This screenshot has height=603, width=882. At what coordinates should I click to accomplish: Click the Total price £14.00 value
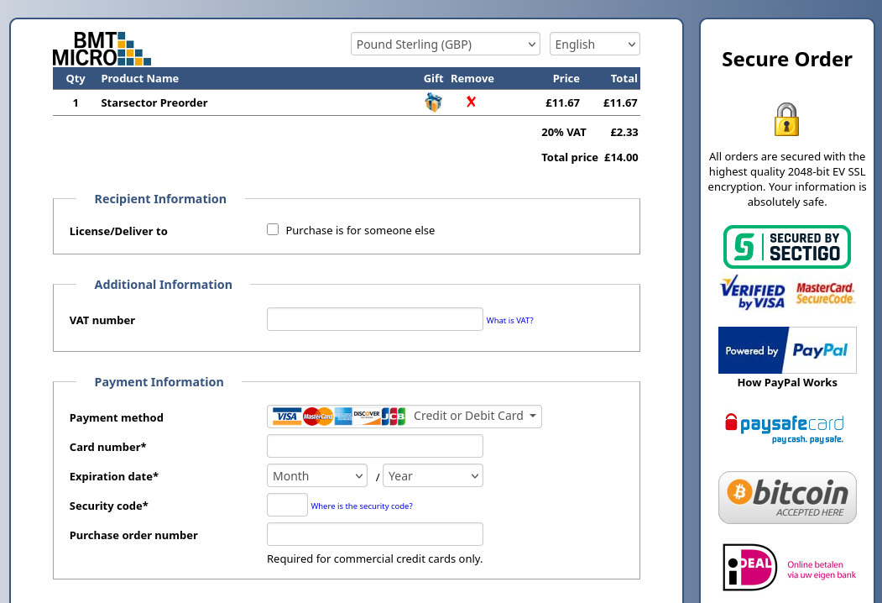click(x=621, y=158)
